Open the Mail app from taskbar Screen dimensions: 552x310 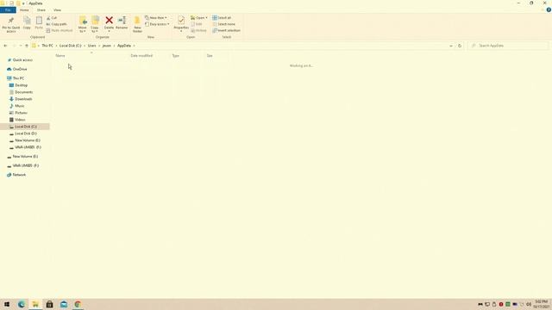[64, 304]
